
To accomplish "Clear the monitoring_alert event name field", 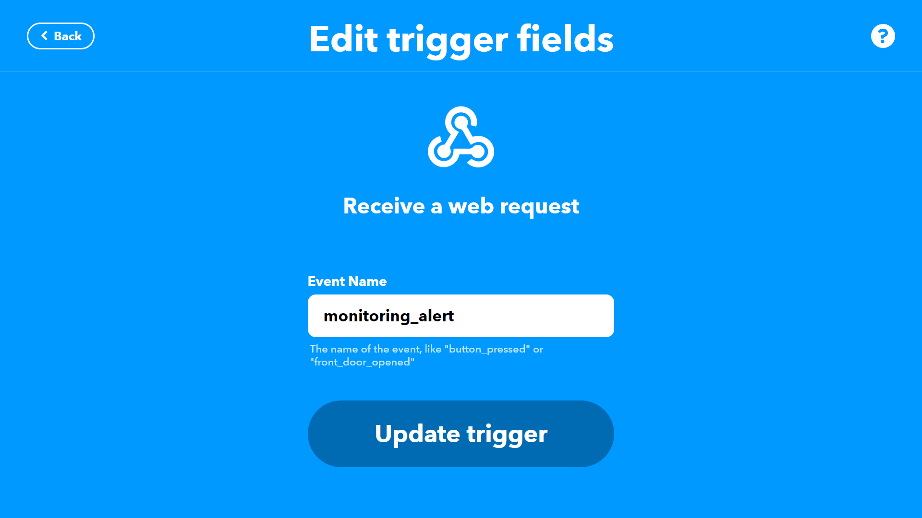I will point(461,316).
